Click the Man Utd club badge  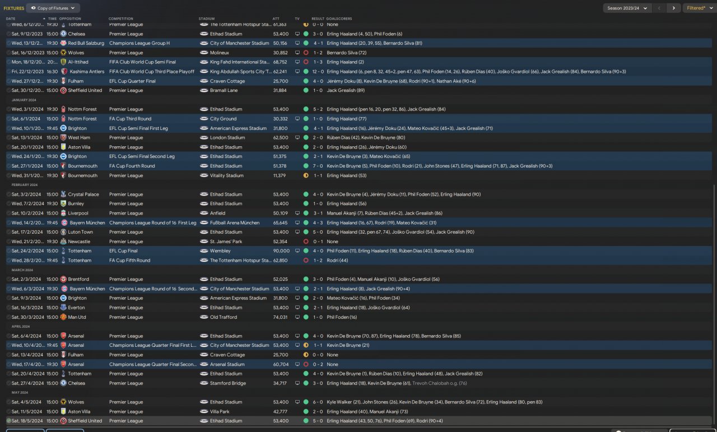(x=63, y=317)
